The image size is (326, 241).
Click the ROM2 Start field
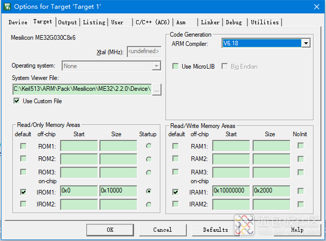pyautogui.click(x=79, y=159)
